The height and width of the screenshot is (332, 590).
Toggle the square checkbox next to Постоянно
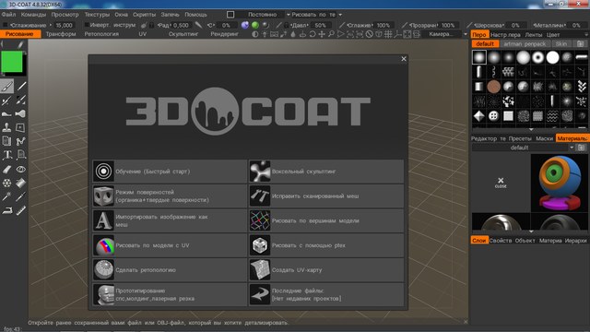coord(230,15)
